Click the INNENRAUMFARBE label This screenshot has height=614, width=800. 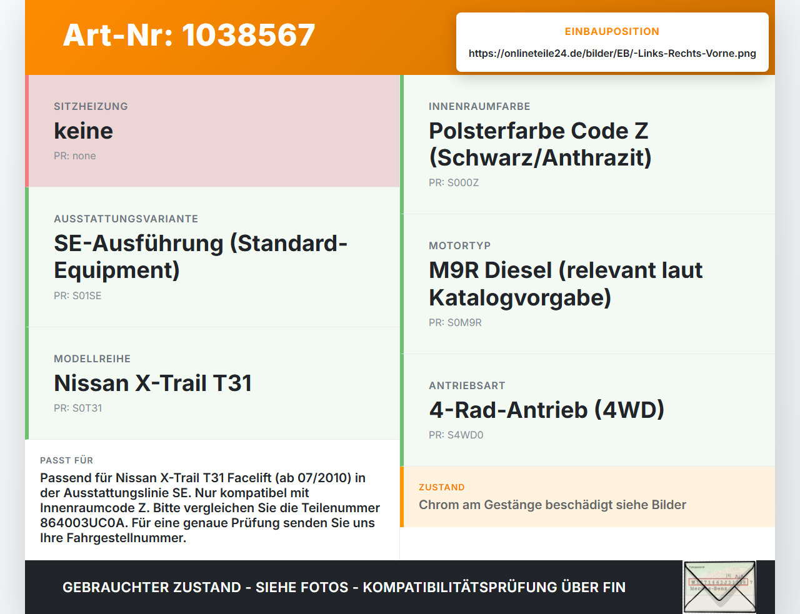click(479, 106)
